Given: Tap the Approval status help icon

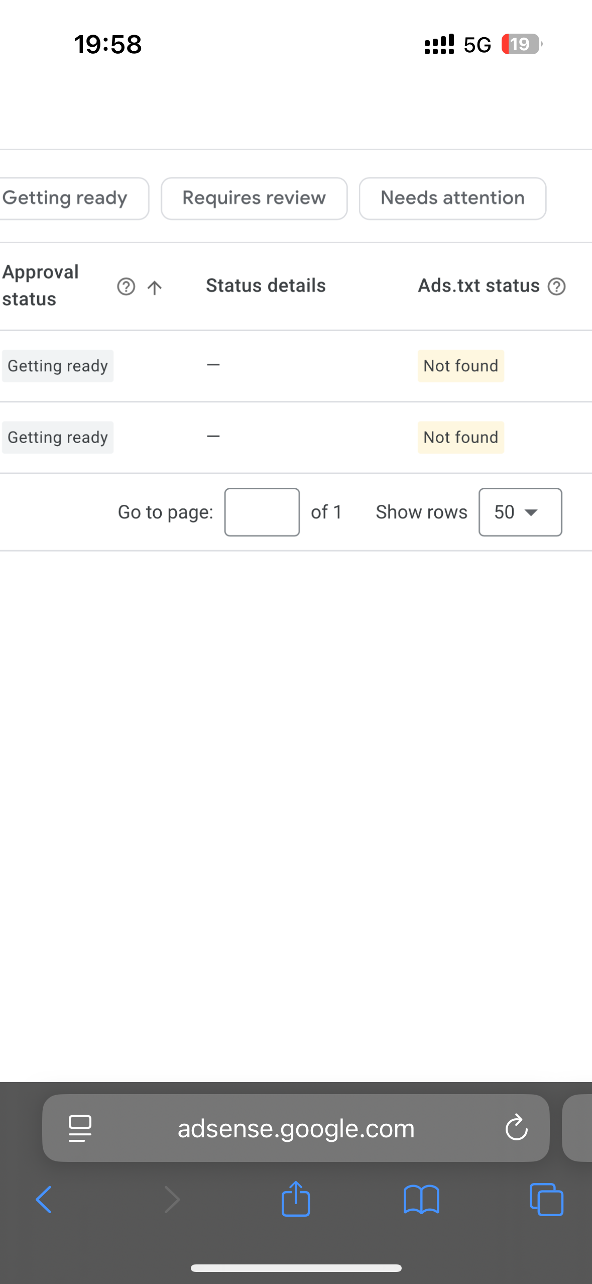Looking at the screenshot, I should 126,287.
